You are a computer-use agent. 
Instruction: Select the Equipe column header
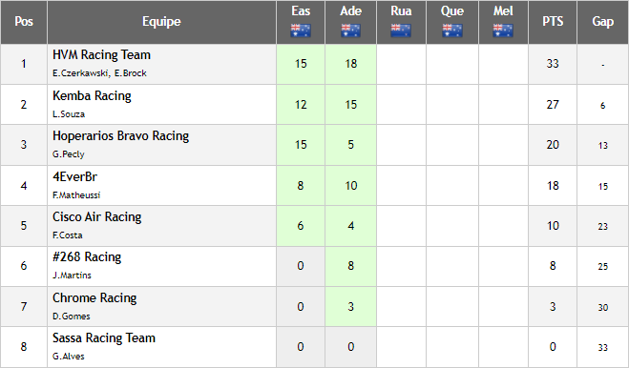click(x=161, y=22)
